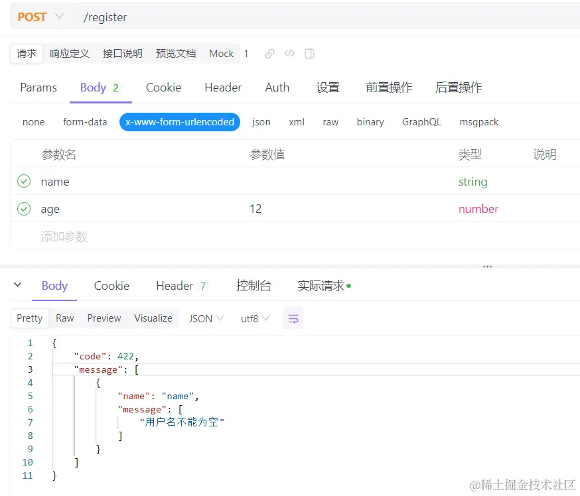Select xml body type
This screenshot has height=496, width=580.
[x=297, y=122]
